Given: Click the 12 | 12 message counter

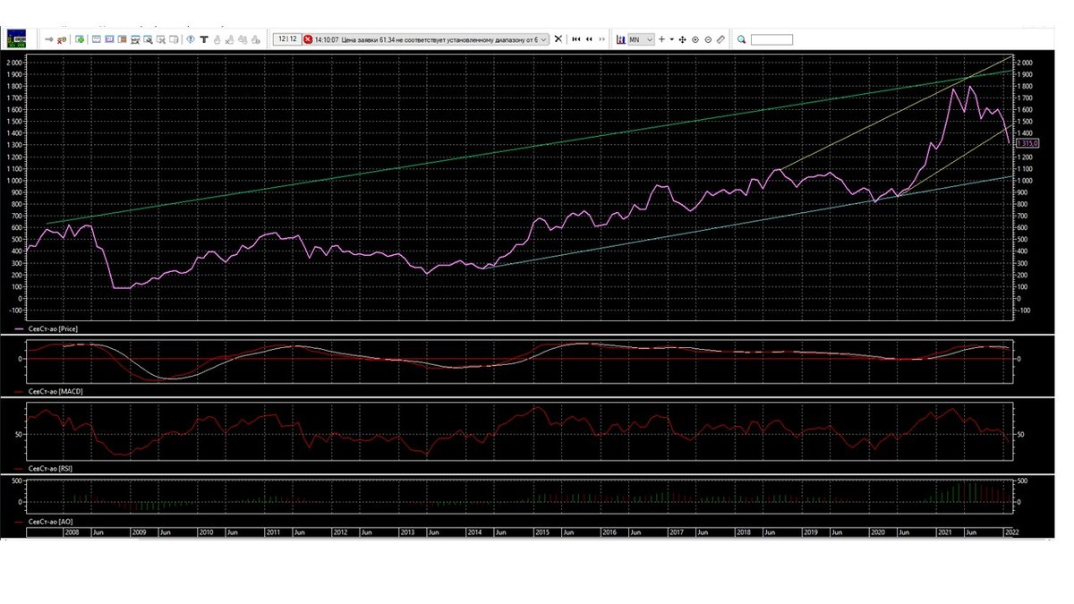Looking at the screenshot, I should (x=287, y=38).
